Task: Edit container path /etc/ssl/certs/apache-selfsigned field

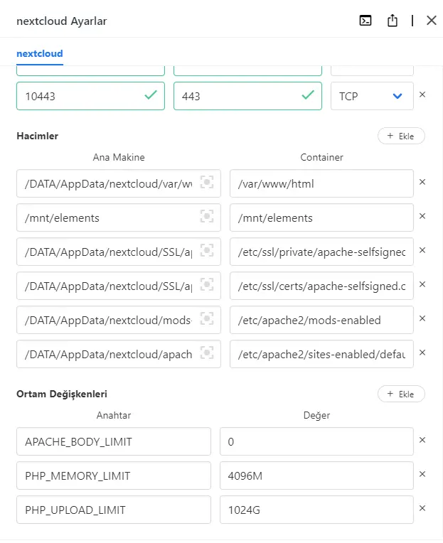Action: 321,286
